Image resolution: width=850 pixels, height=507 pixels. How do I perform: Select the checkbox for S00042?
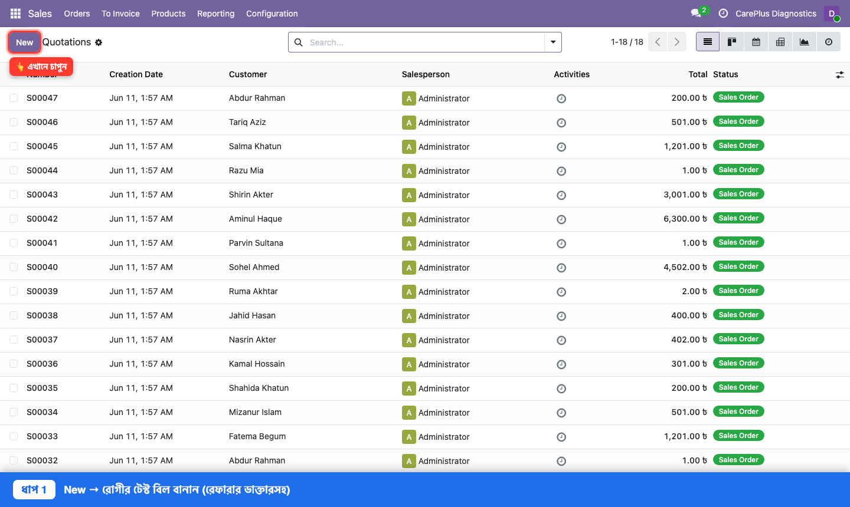coord(14,219)
